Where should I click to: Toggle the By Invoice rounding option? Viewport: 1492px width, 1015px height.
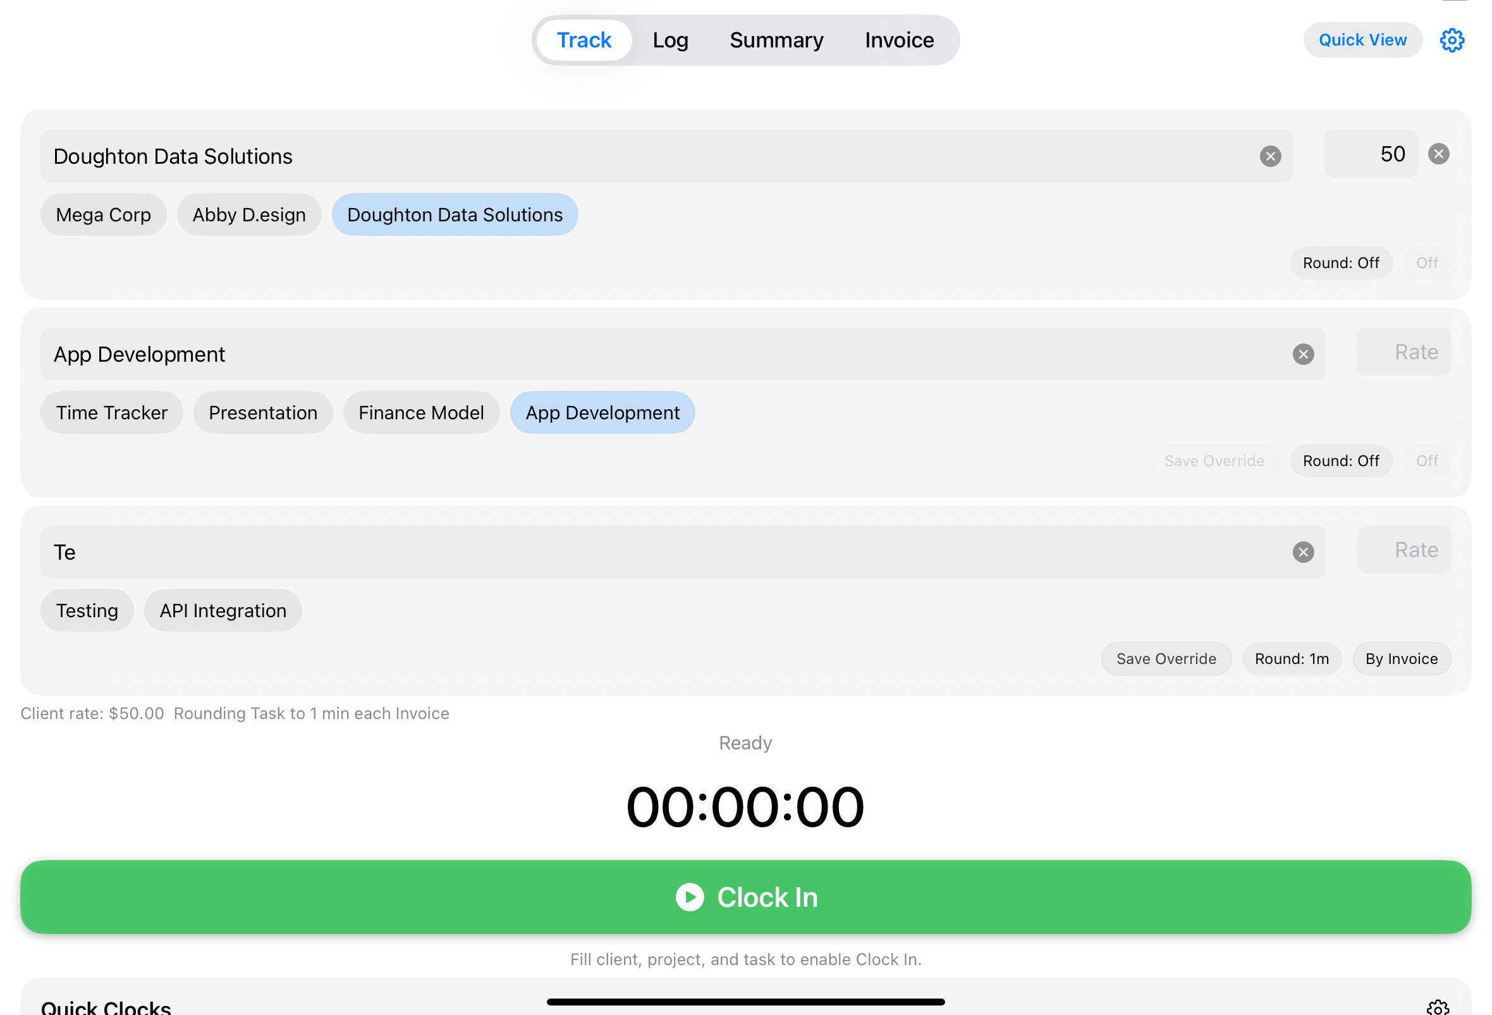pyautogui.click(x=1402, y=658)
